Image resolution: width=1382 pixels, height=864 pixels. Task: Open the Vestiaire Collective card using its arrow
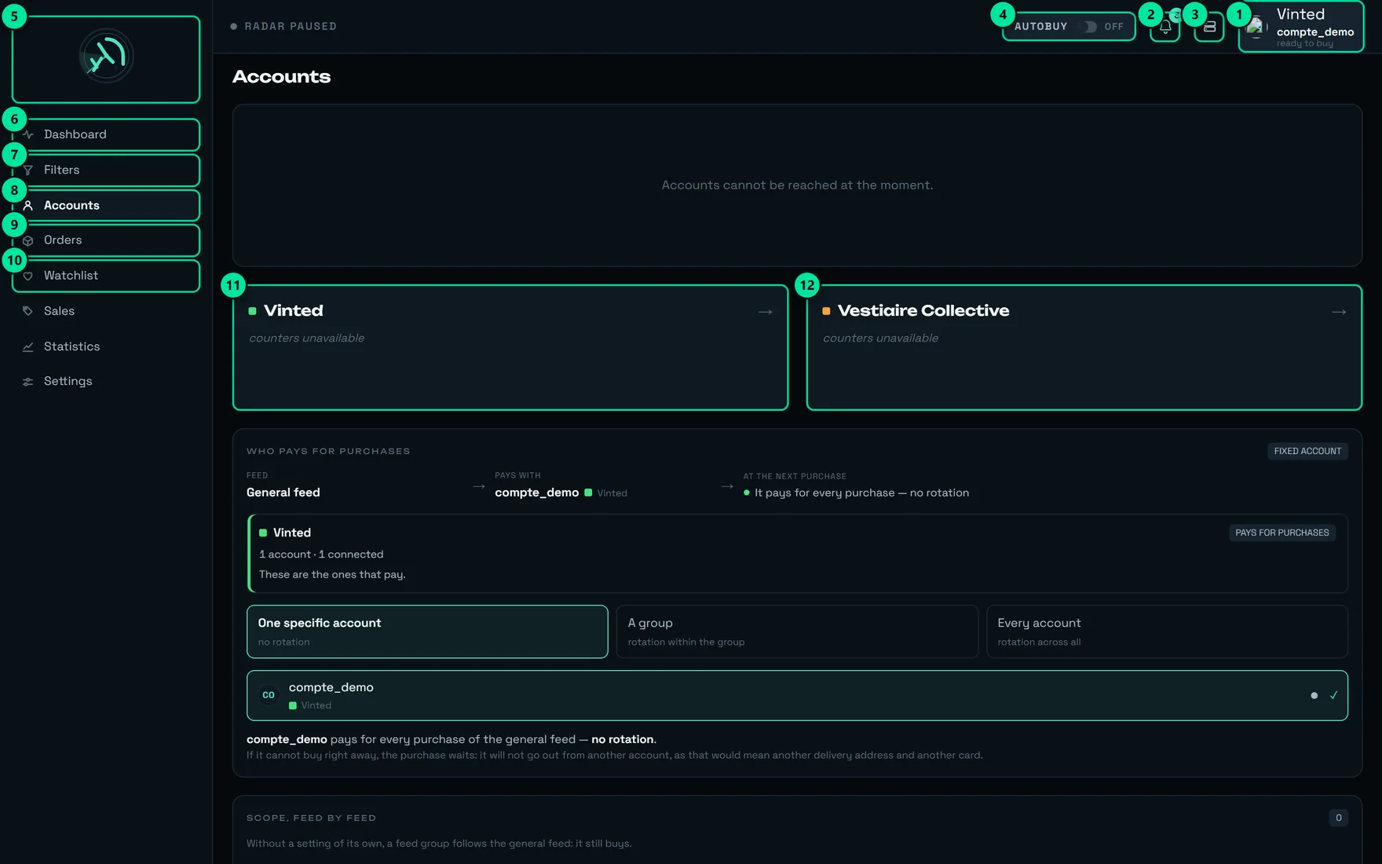pyautogui.click(x=1339, y=312)
